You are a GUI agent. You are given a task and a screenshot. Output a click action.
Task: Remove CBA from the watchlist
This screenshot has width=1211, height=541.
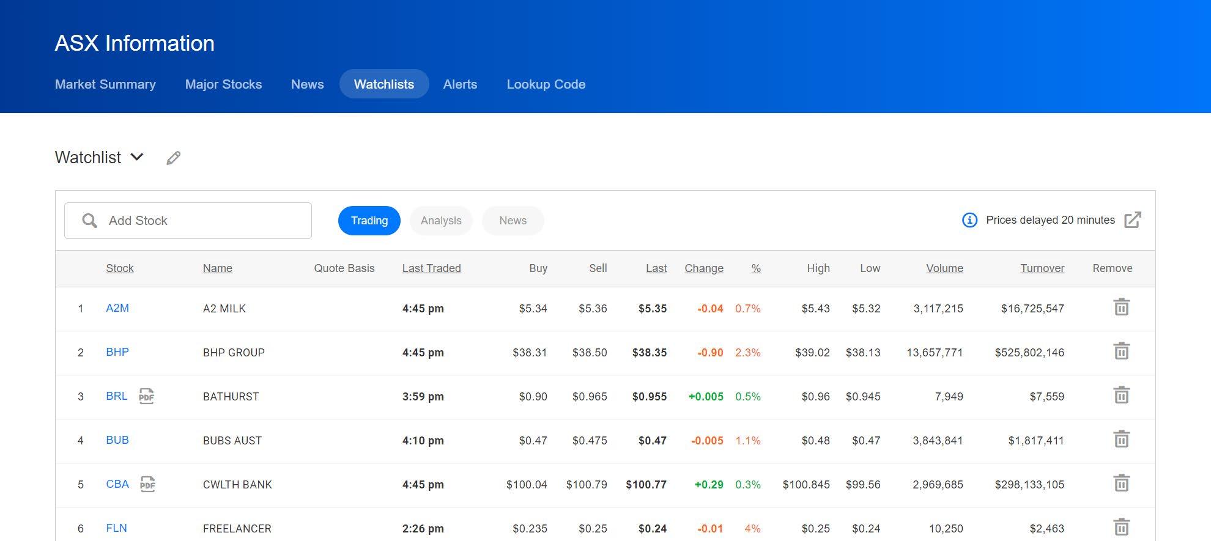pyautogui.click(x=1121, y=483)
